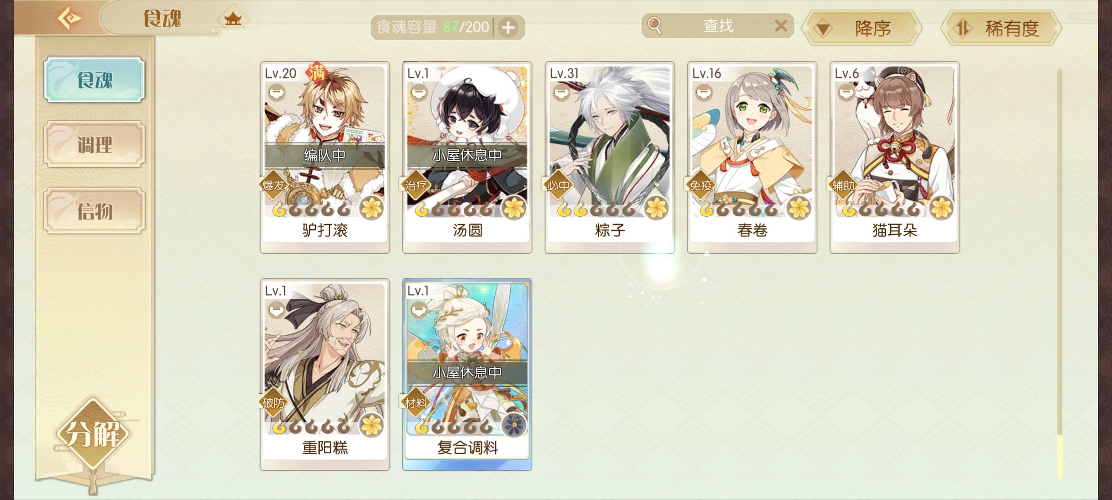Click the magnifier search icon
1112x500 pixels.
click(654, 26)
